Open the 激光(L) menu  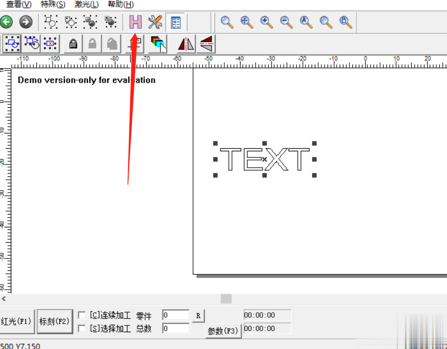click(86, 4)
